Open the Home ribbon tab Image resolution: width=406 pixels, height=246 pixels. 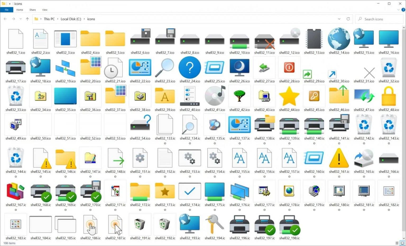coord(20,10)
